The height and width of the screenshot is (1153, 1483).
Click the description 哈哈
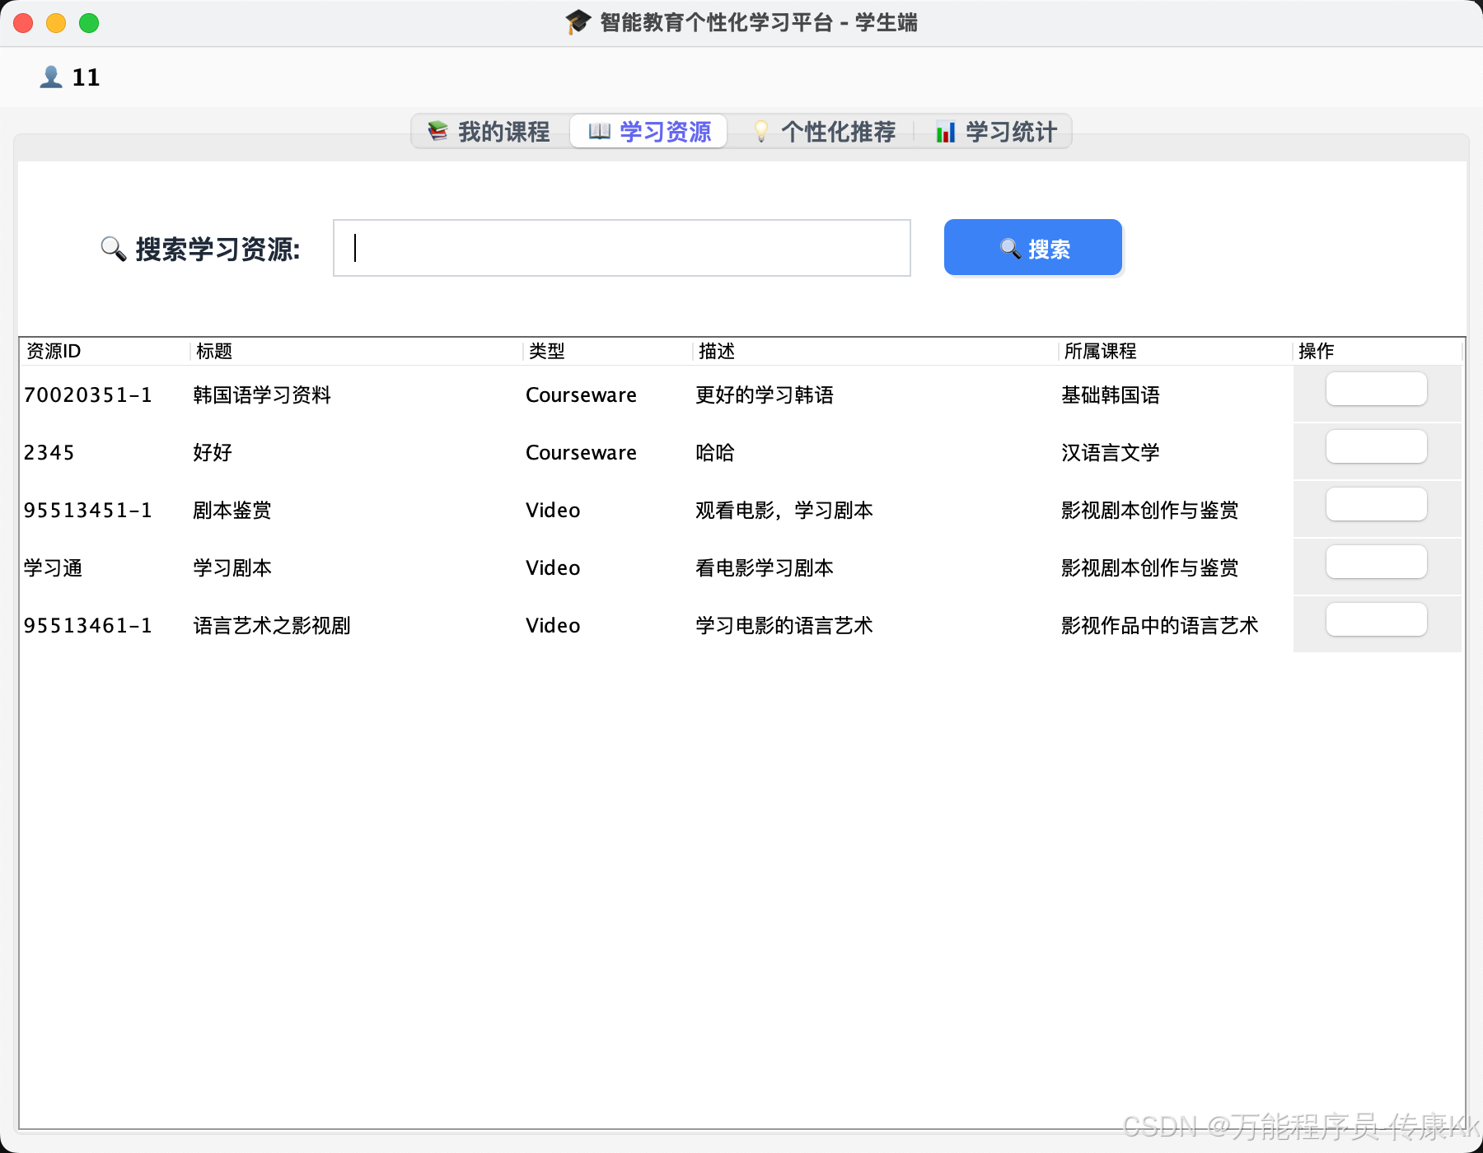pos(715,453)
